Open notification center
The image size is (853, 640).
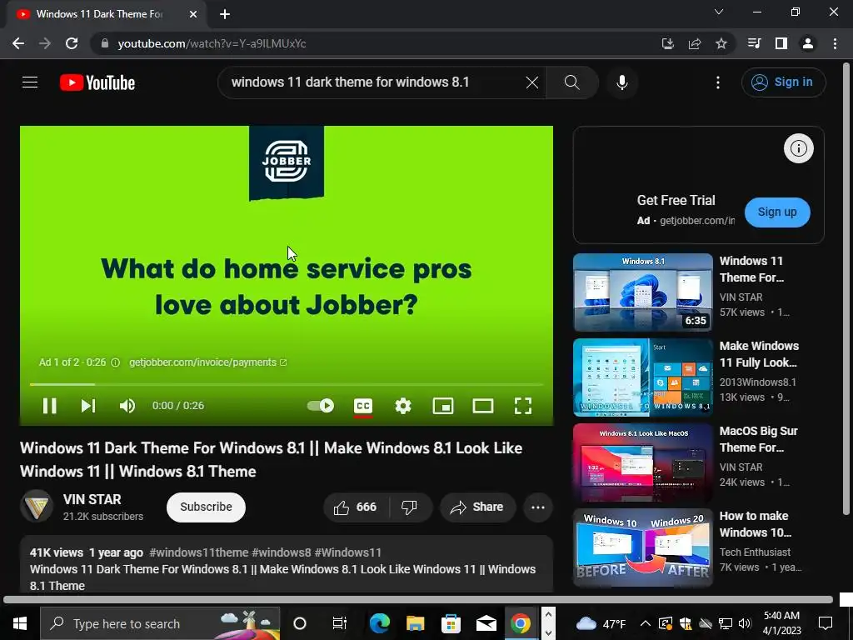[x=826, y=623]
